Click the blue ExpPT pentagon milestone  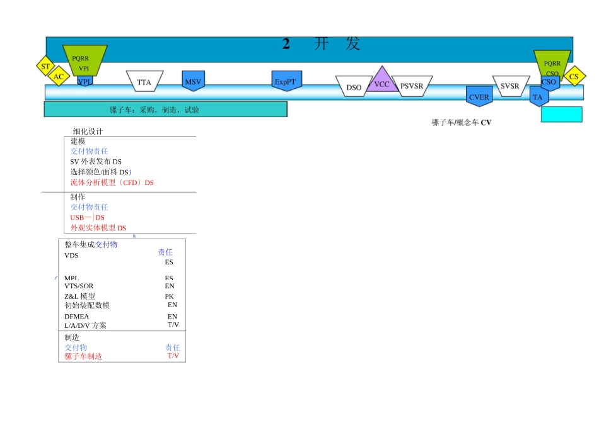coord(288,81)
